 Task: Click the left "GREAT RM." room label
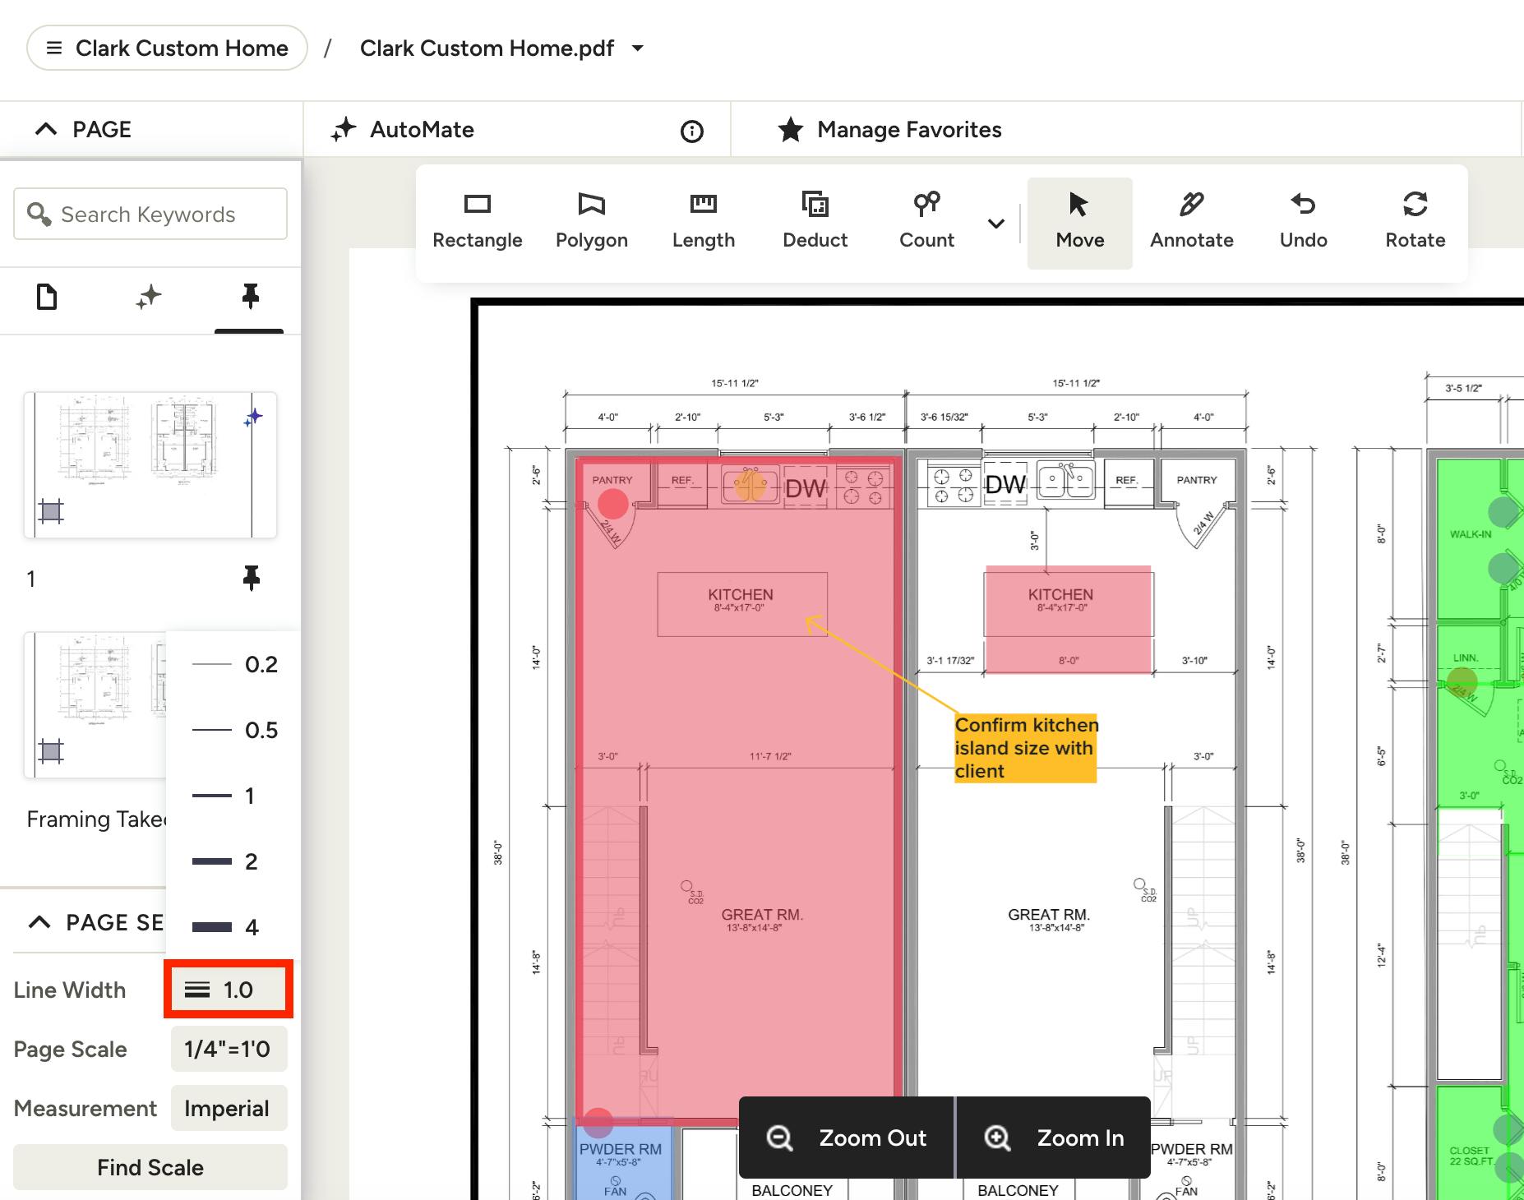point(762,915)
